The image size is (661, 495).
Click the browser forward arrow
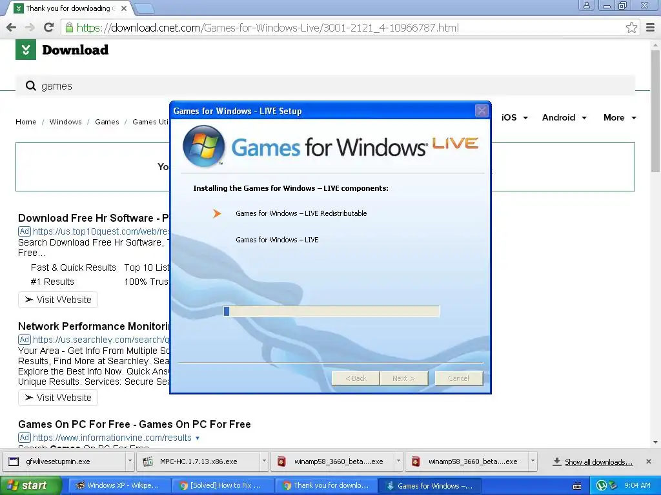pos(30,28)
